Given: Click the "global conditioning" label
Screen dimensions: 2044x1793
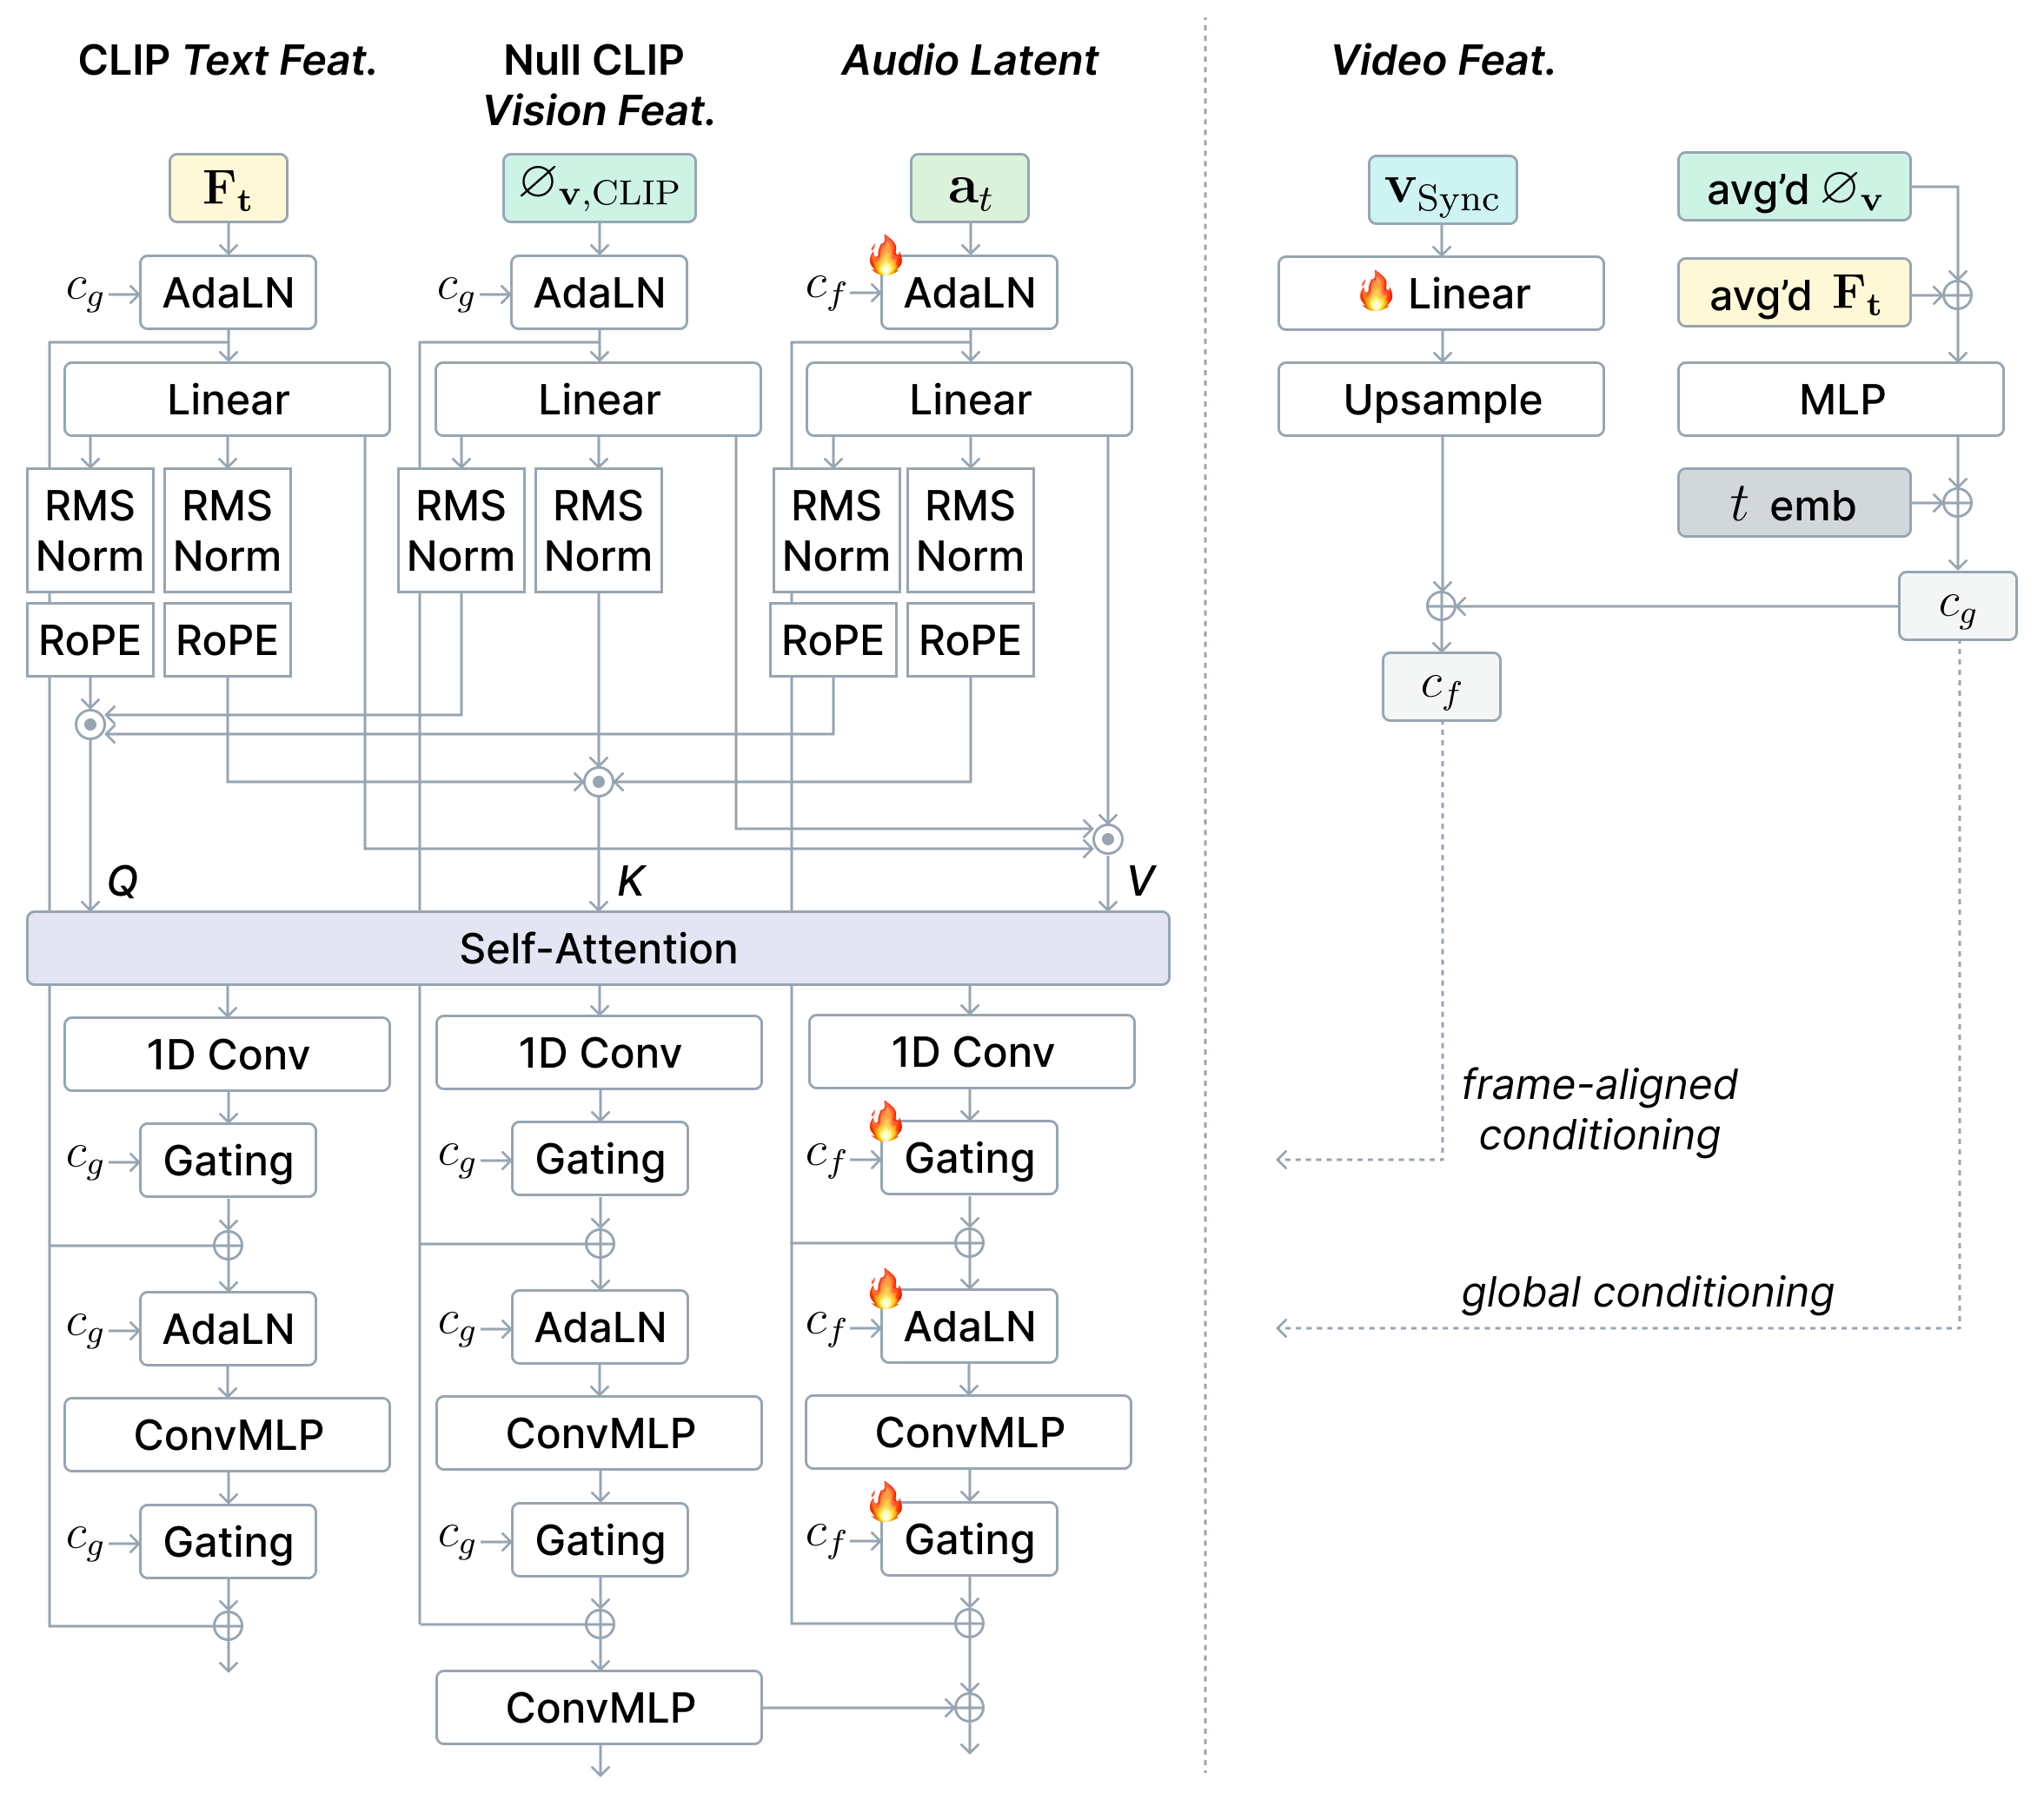Looking at the screenshot, I should [x=1647, y=1293].
